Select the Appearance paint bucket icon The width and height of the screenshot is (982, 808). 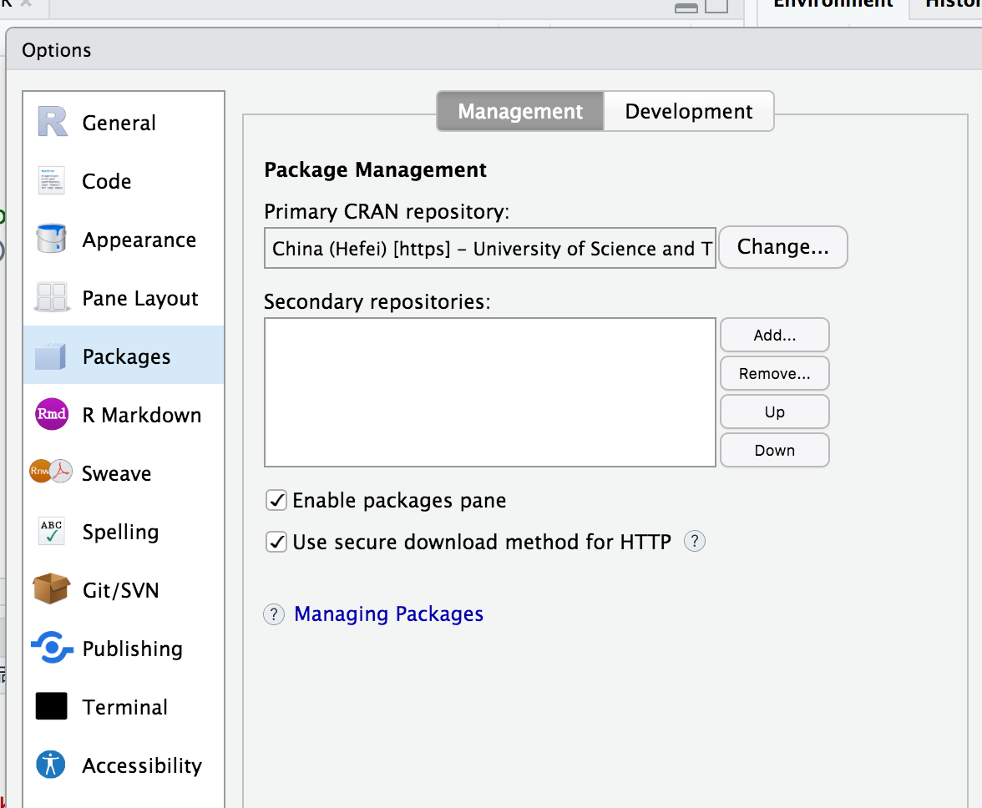pyautogui.click(x=52, y=240)
